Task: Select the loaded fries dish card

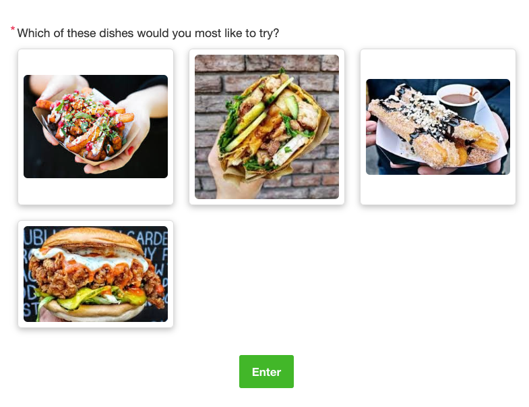Action: pos(96,126)
